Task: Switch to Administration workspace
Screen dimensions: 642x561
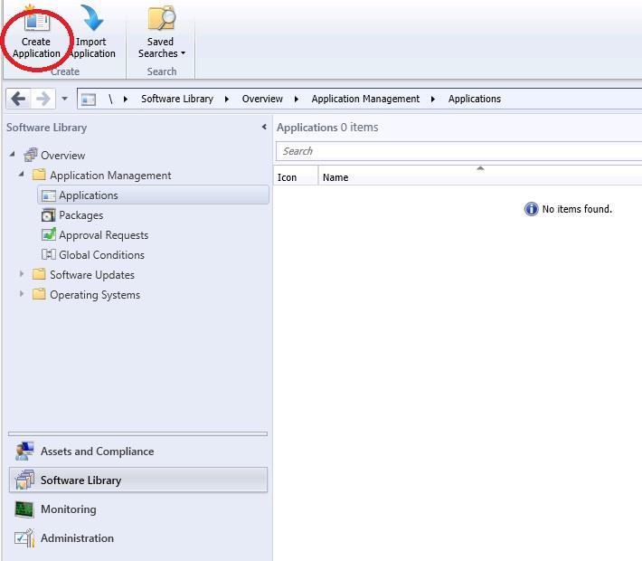Action: tap(137, 538)
